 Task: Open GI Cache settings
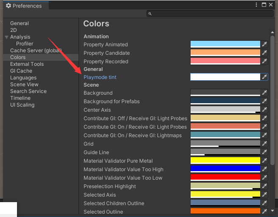[21, 71]
